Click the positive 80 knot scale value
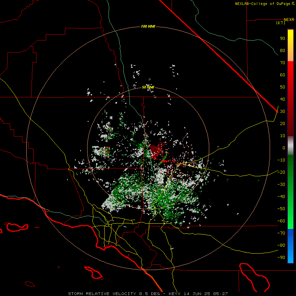 [283, 51]
